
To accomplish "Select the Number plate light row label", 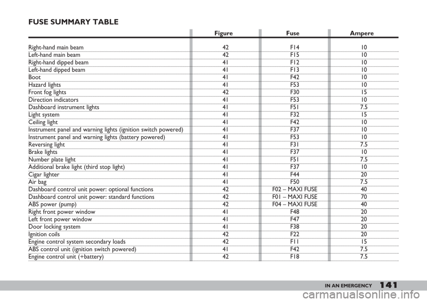I will pos(52,160).
